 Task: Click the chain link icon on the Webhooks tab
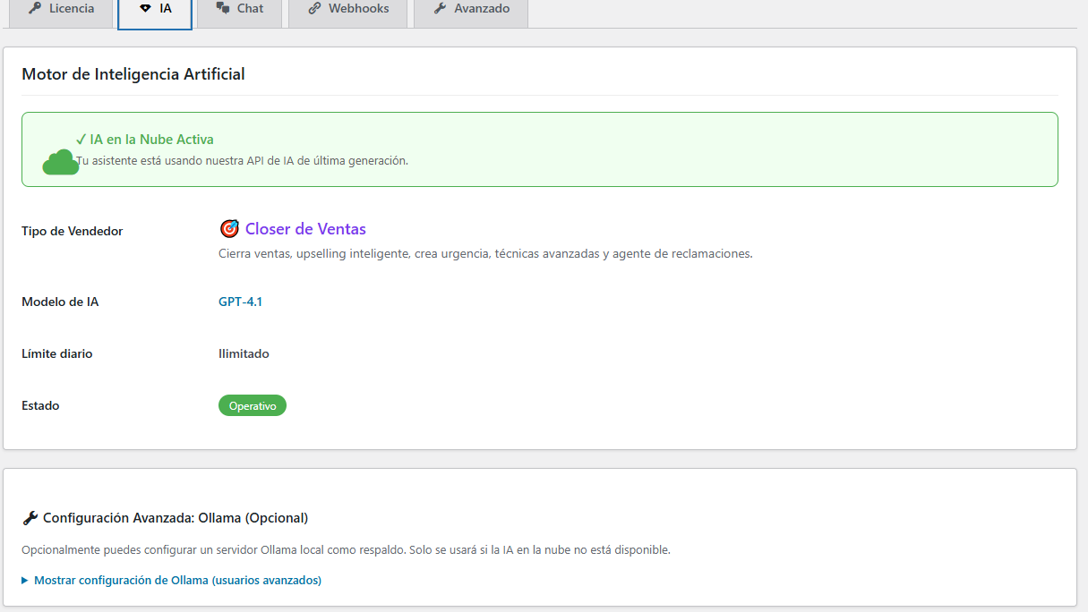pos(314,8)
